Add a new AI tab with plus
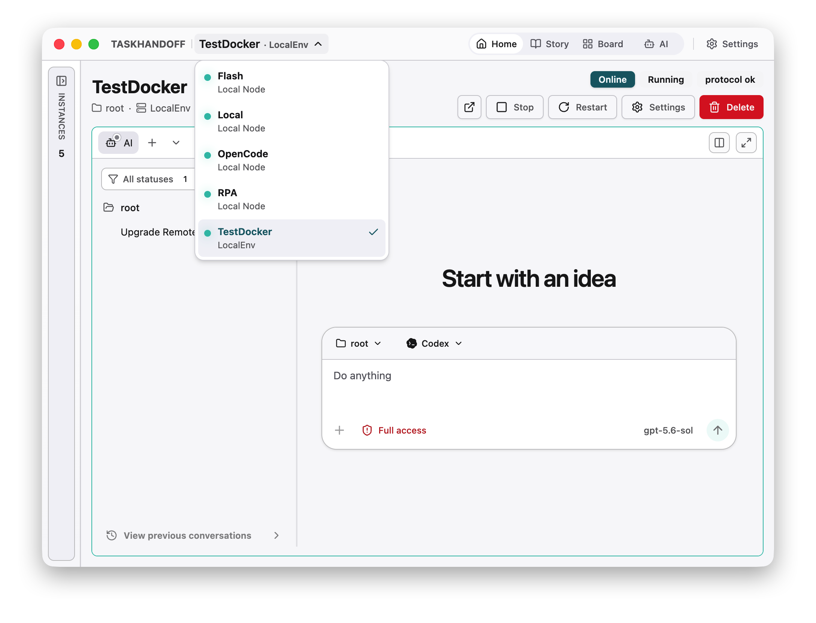The image size is (816, 623). point(152,143)
